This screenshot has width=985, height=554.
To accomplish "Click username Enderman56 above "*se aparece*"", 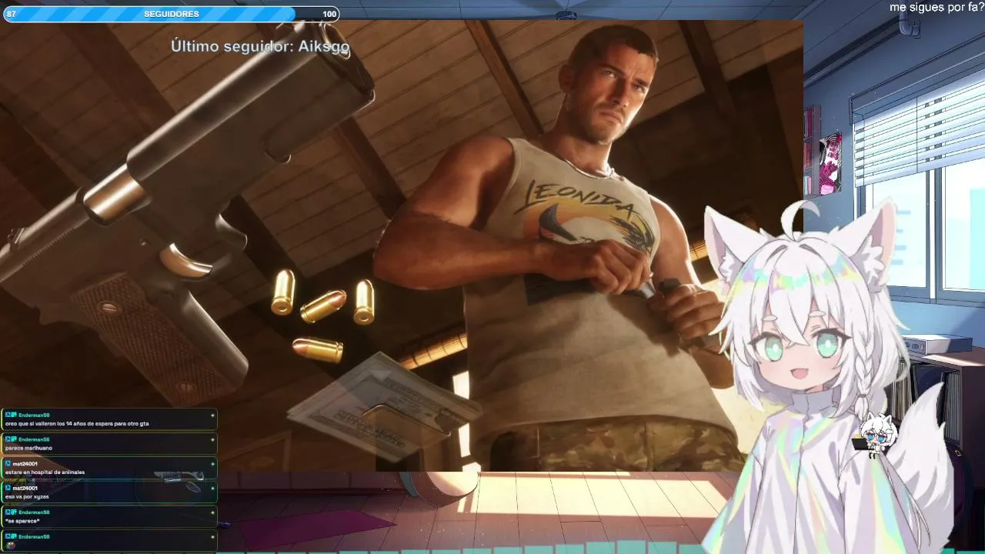I will click(x=34, y=512).
